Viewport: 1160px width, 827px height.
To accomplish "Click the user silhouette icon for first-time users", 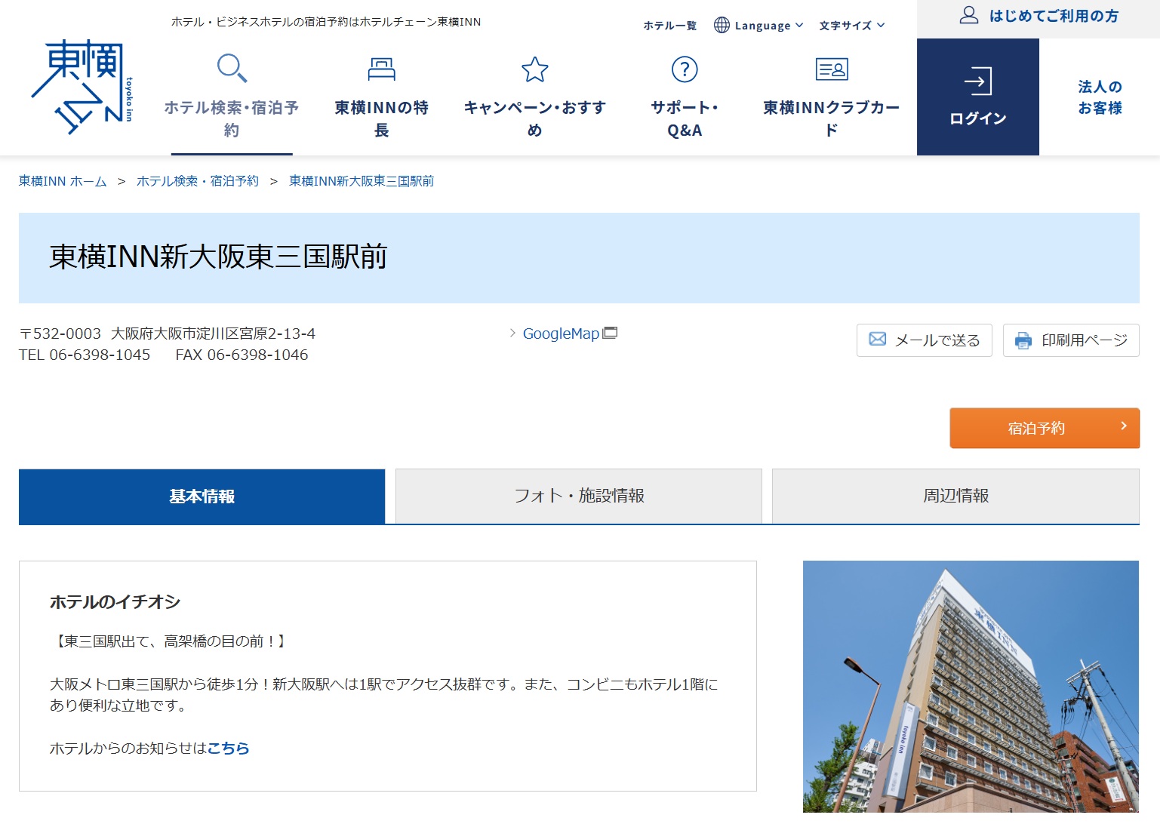I will (x=969, y=15).
